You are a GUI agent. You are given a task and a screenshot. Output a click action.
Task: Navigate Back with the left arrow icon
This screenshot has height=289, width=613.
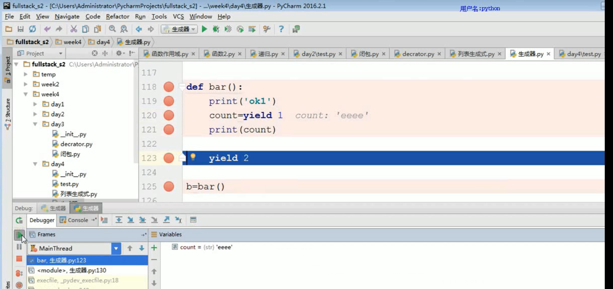(x=139, y=29)
